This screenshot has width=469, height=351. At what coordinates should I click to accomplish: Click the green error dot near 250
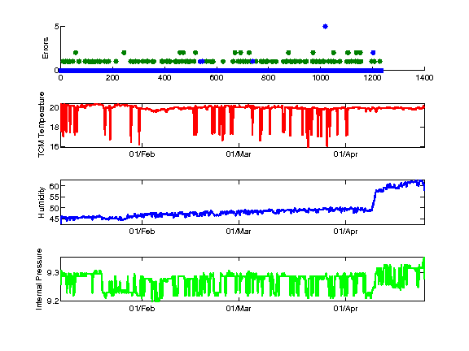pos(124,53)
